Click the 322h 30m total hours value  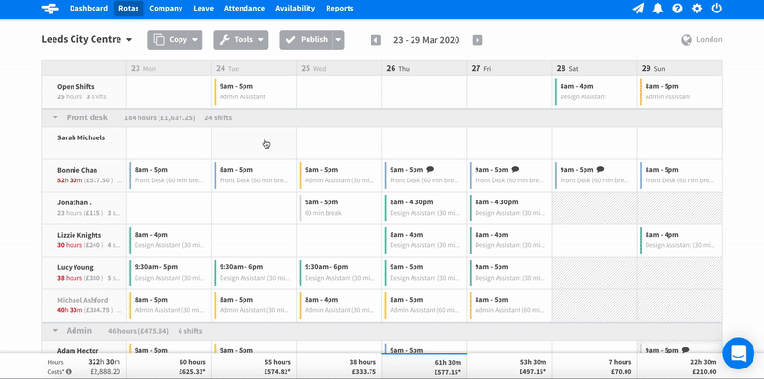point(104,362)
